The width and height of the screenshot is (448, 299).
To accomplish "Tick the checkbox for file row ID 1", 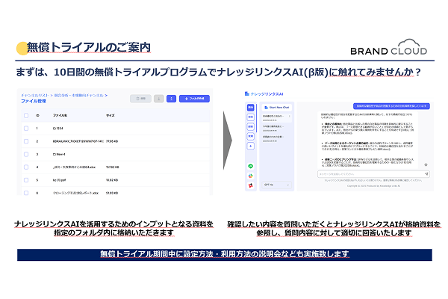I will click(26, 128).
